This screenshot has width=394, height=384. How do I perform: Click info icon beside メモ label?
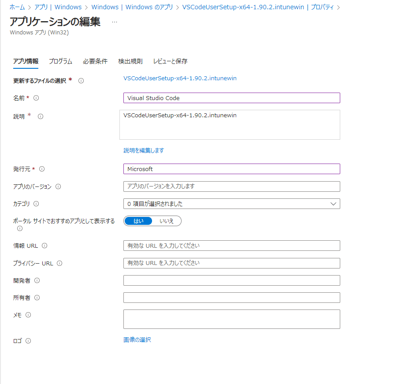28,315
